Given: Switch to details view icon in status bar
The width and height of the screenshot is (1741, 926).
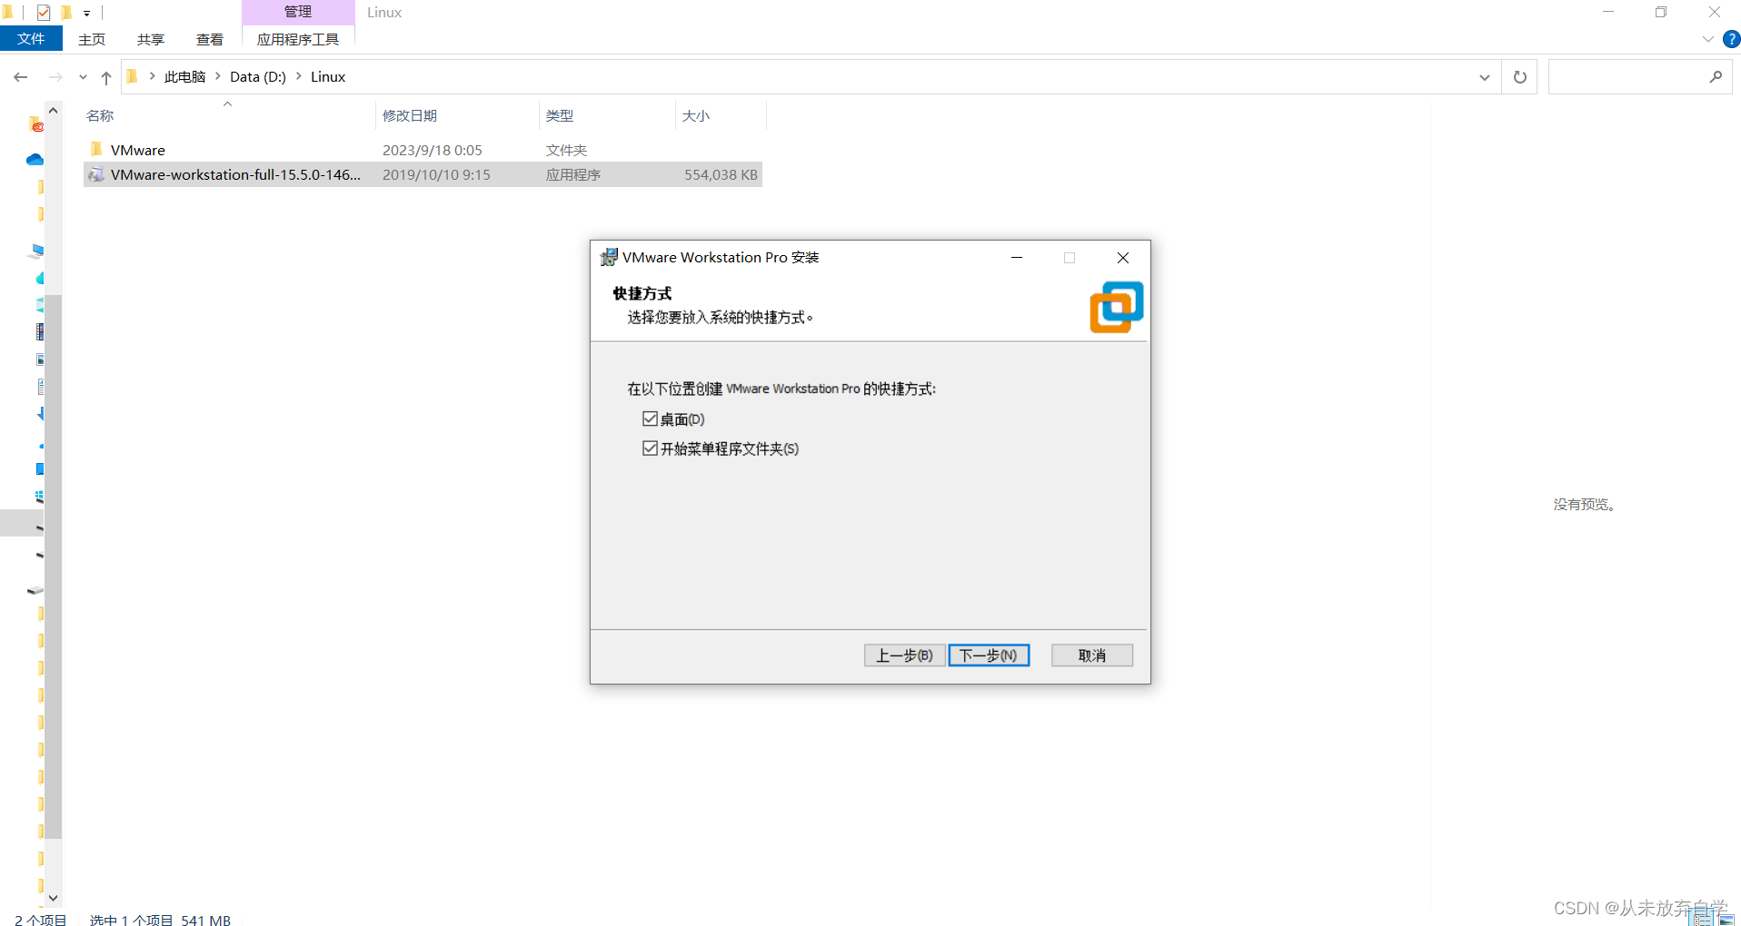Looking at the screenshot, I should 1702,919.
